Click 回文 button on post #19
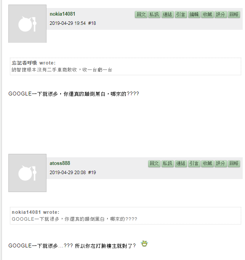Image resolution: width=245 pixels, height=260 pixels. point(154,164)
